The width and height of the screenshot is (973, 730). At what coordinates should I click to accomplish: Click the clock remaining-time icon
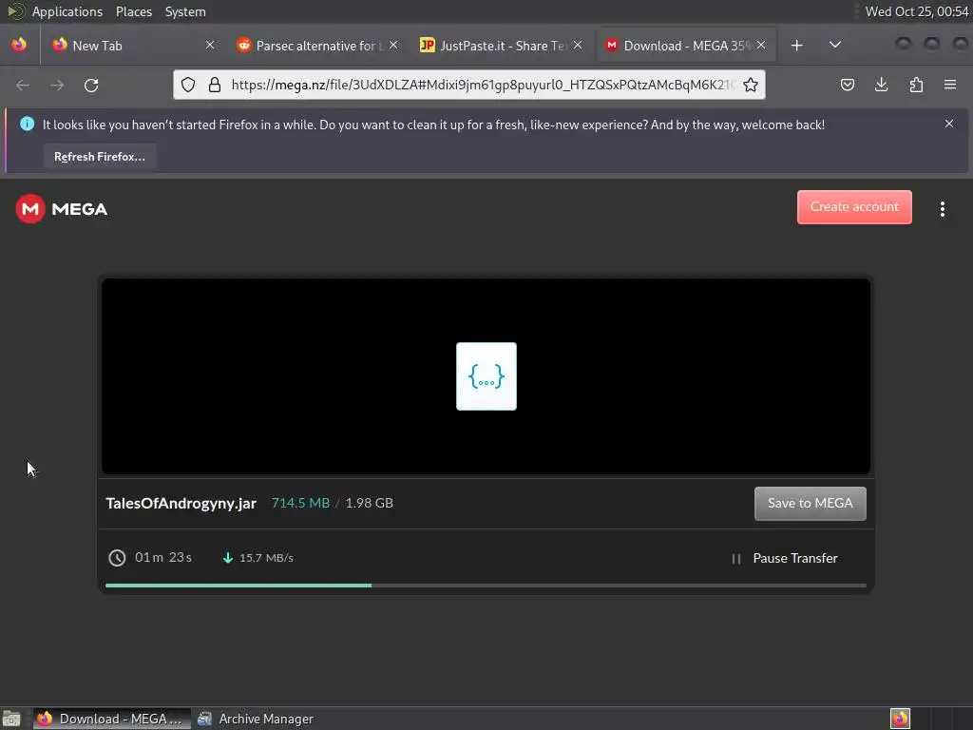[x=117, y=558]
